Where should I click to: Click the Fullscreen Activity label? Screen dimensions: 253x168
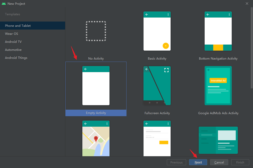click(x=157, y=113)
